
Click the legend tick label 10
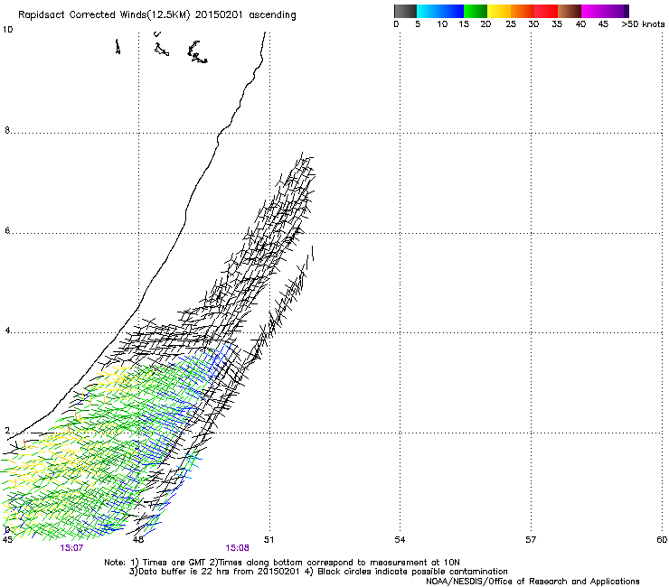point(442,24)
